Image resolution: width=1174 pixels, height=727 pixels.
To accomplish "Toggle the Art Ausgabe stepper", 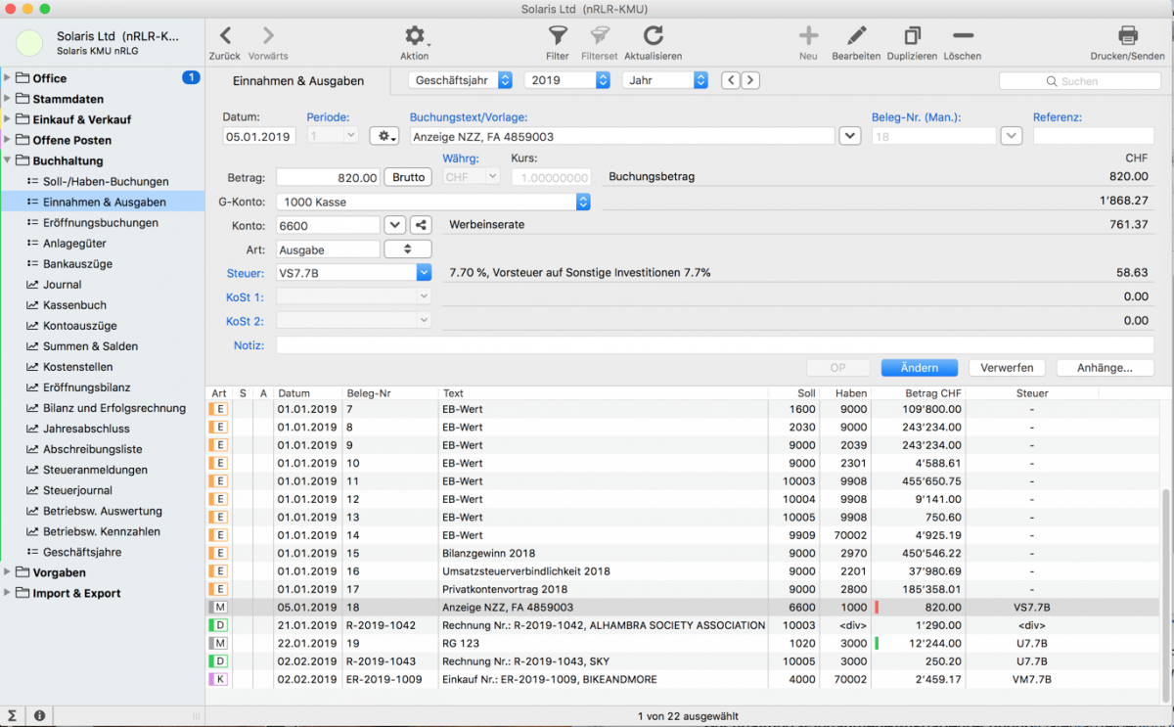I will (408, 250).
